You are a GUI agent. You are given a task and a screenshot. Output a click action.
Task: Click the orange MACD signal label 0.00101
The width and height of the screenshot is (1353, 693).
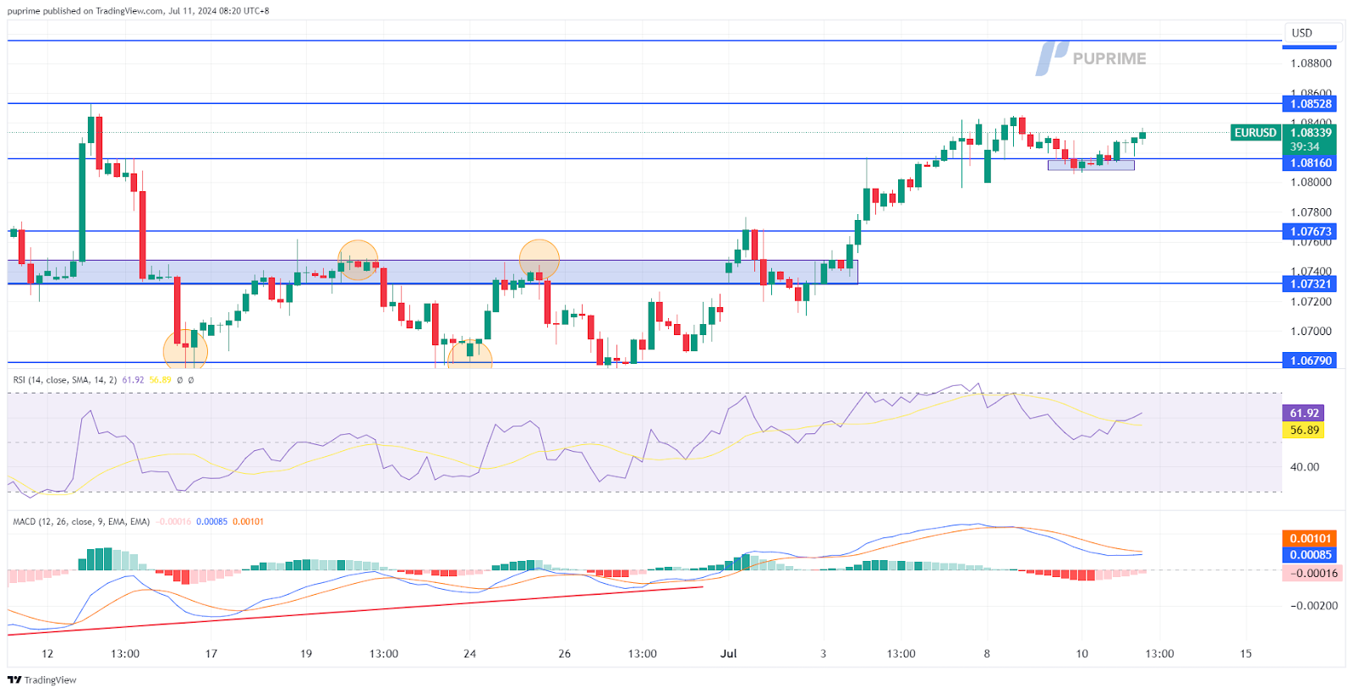(x=1310, y=539)
